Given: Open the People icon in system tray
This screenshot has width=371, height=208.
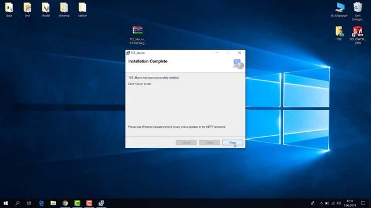Looking at the screenshot, I should click(x=313, y=203).
